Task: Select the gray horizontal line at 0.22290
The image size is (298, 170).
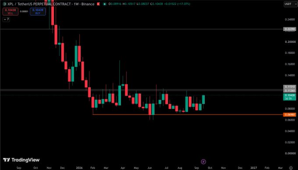Action: [142, 29]
